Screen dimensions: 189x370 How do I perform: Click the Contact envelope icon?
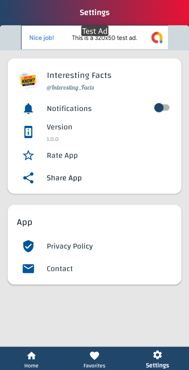point(28,268)
